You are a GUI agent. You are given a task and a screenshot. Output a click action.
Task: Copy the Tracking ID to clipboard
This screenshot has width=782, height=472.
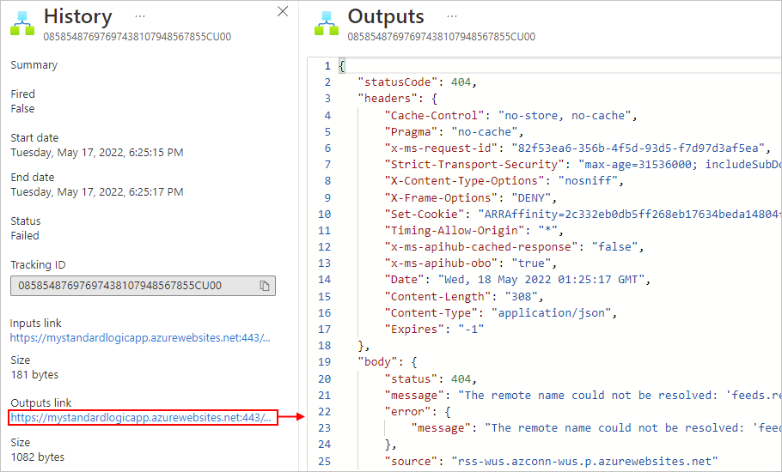[x=265, y=286]
